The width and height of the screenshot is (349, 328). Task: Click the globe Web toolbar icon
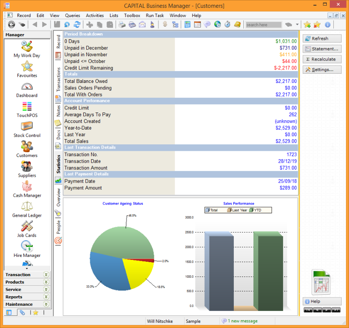coord(217,24)
